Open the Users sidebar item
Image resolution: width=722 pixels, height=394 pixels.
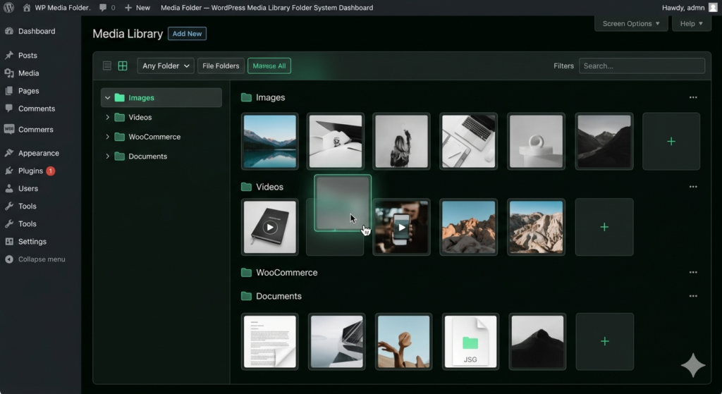tap(28, 188)
